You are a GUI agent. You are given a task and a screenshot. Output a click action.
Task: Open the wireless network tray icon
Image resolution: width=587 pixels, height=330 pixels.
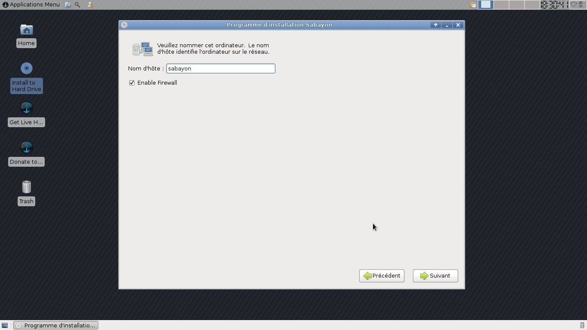click(x=573, y=5)
